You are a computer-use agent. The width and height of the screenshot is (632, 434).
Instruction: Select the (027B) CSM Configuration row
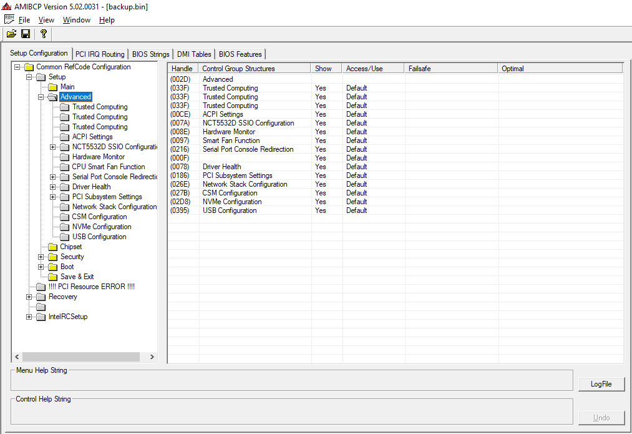click(396, 193)
